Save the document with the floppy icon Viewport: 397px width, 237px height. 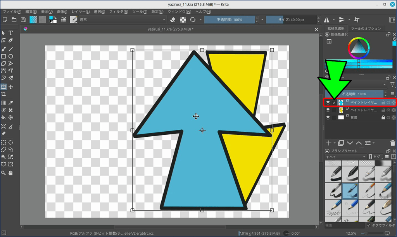(x=23, y=20)
